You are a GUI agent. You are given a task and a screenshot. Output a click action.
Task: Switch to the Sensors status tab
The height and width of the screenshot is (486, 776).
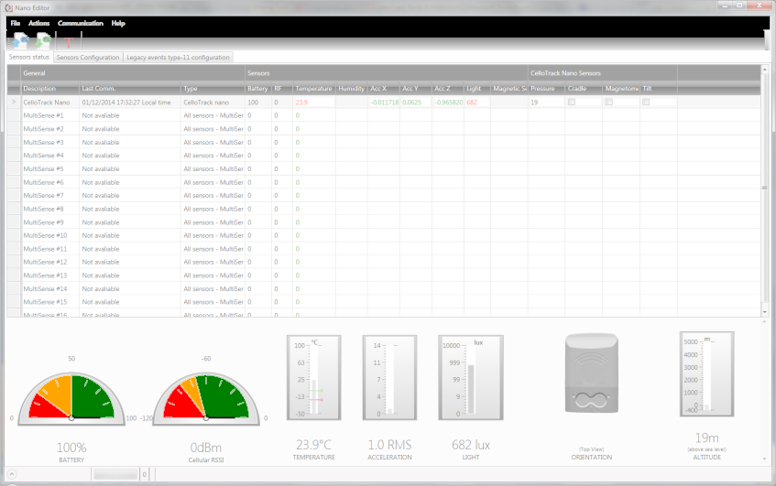pyautogui.click(x=29, y=57)
